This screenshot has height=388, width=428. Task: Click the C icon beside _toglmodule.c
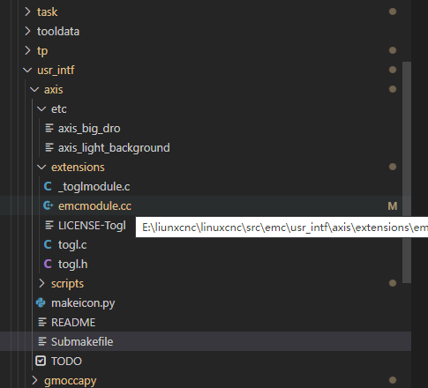48,186
